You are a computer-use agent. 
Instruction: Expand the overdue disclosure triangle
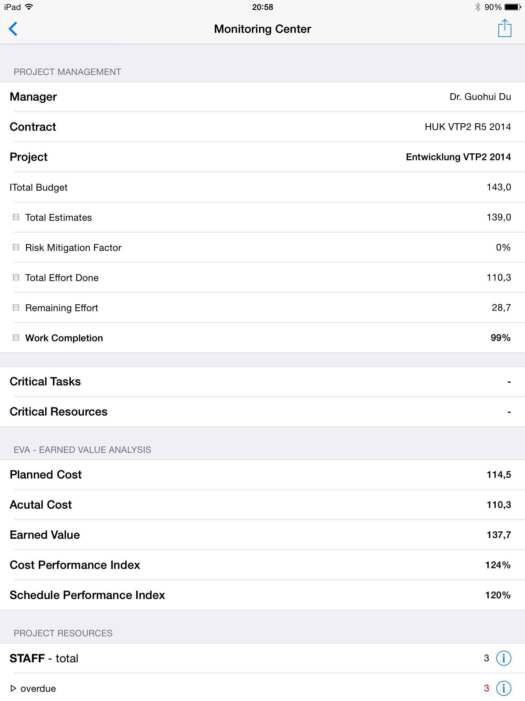(13, 688)
